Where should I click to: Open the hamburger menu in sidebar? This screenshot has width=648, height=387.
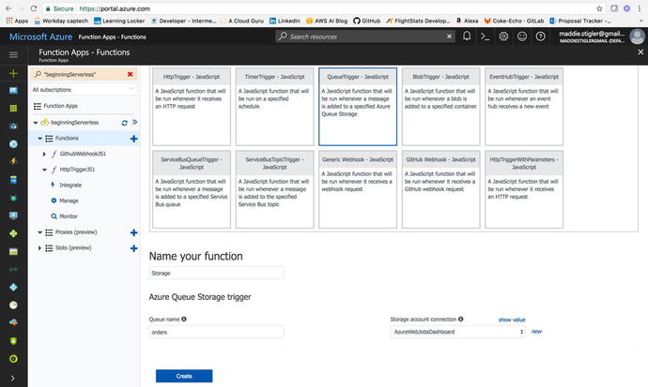click(13, 55)
